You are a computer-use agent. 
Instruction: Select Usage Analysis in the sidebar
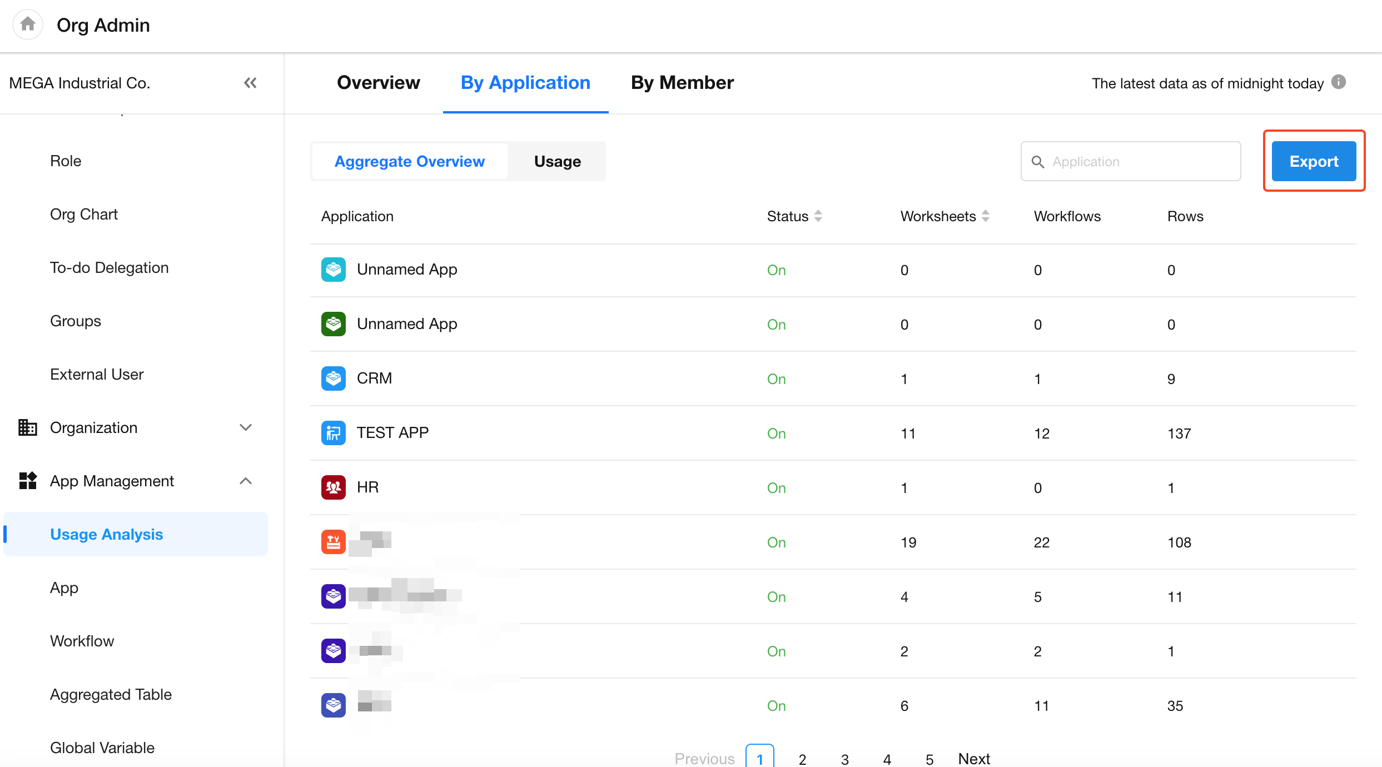tap(136, 534)
